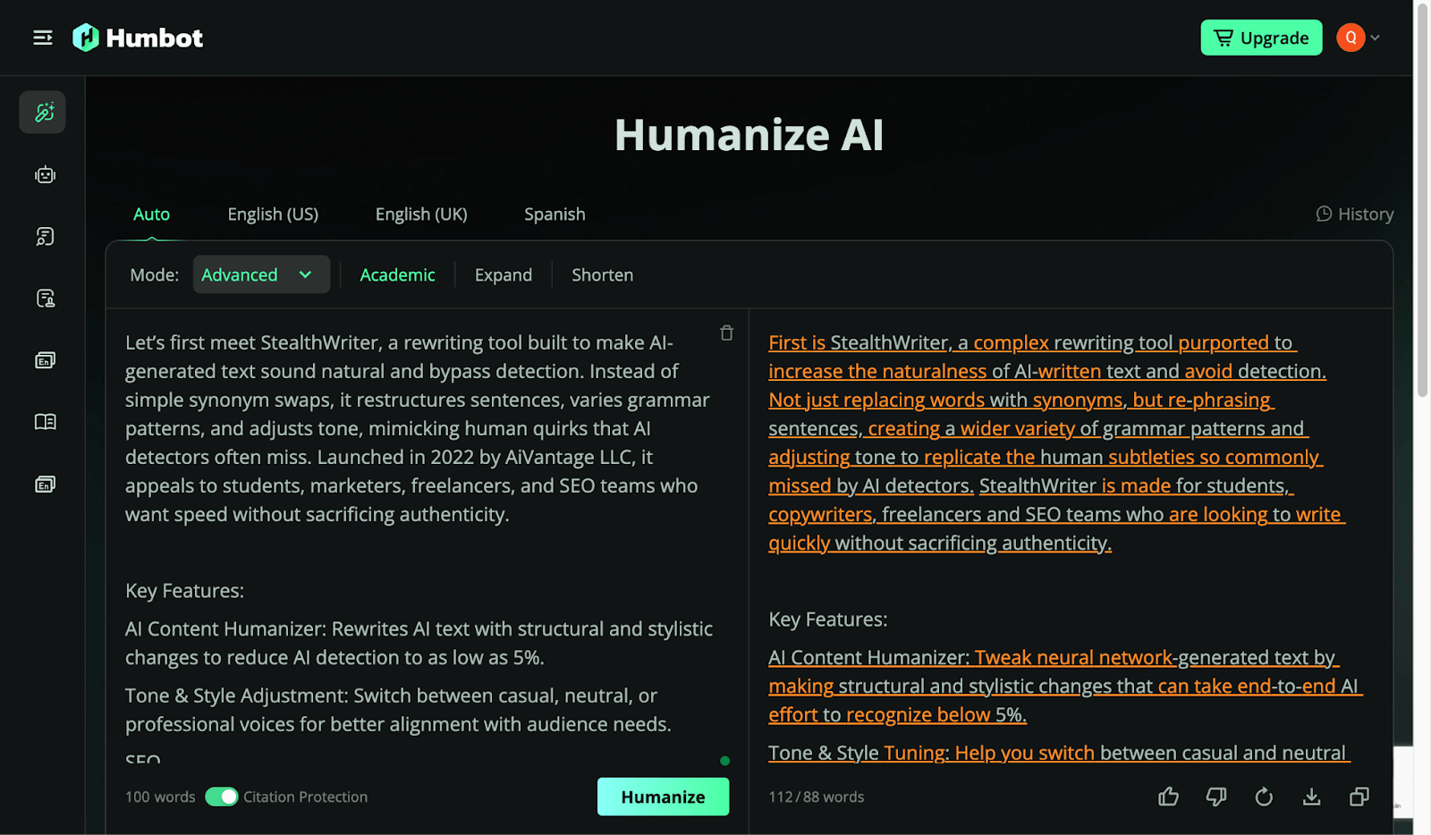Click the 'Citation Protection' label
The height and width of the screenshot is (835, 1431).
click(x=305, y=797)
